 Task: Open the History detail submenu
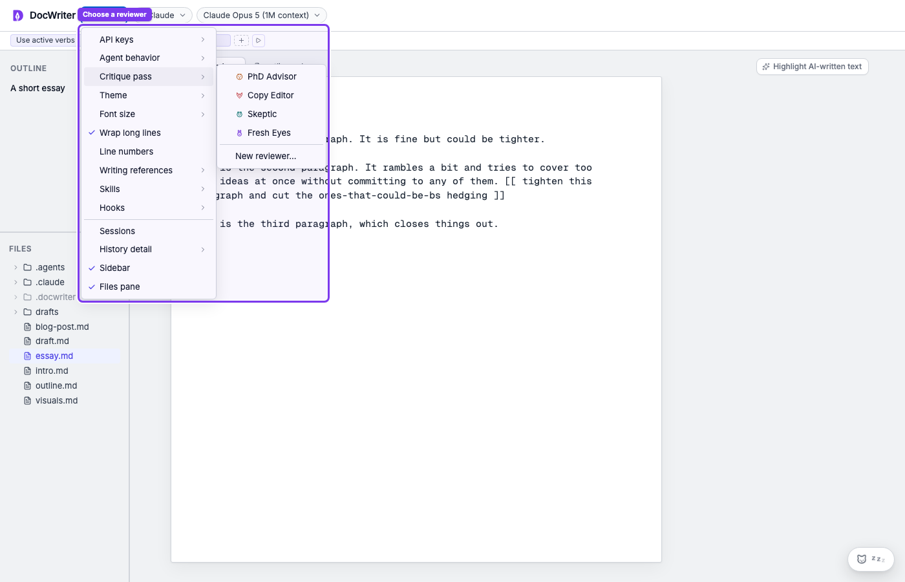149,249
